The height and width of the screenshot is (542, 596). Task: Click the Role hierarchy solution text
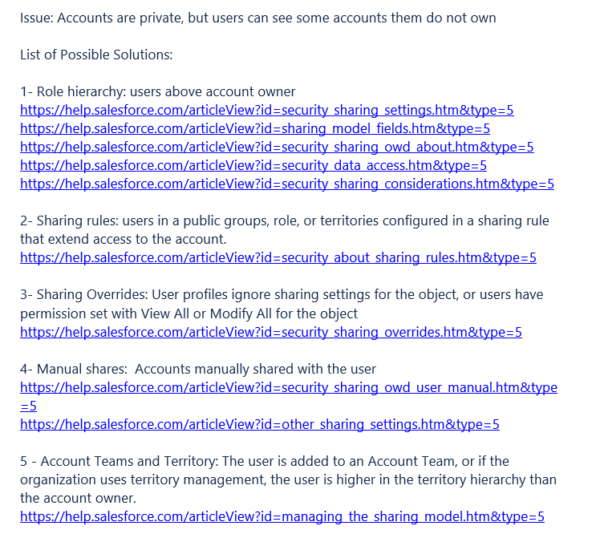pos(158,91)
